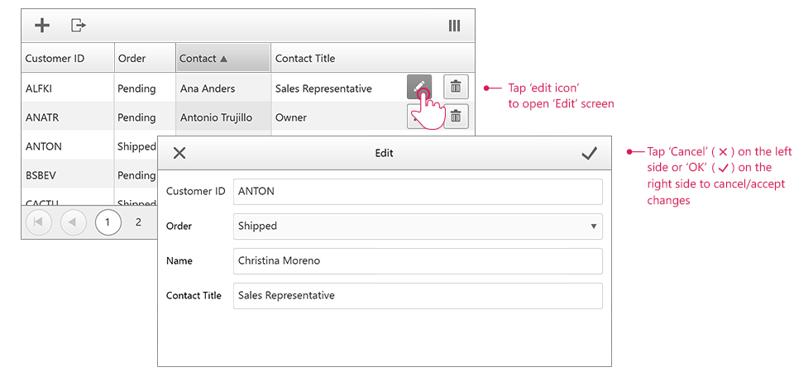Click the Customer ID field containing ANTON

pyautogui.click(x=418, y=191)
